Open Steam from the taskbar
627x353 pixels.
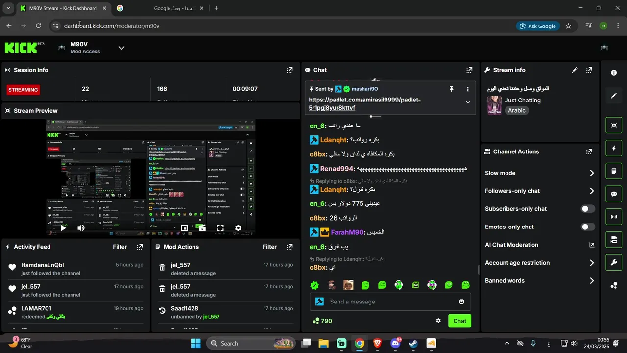[x=413, y=343]
